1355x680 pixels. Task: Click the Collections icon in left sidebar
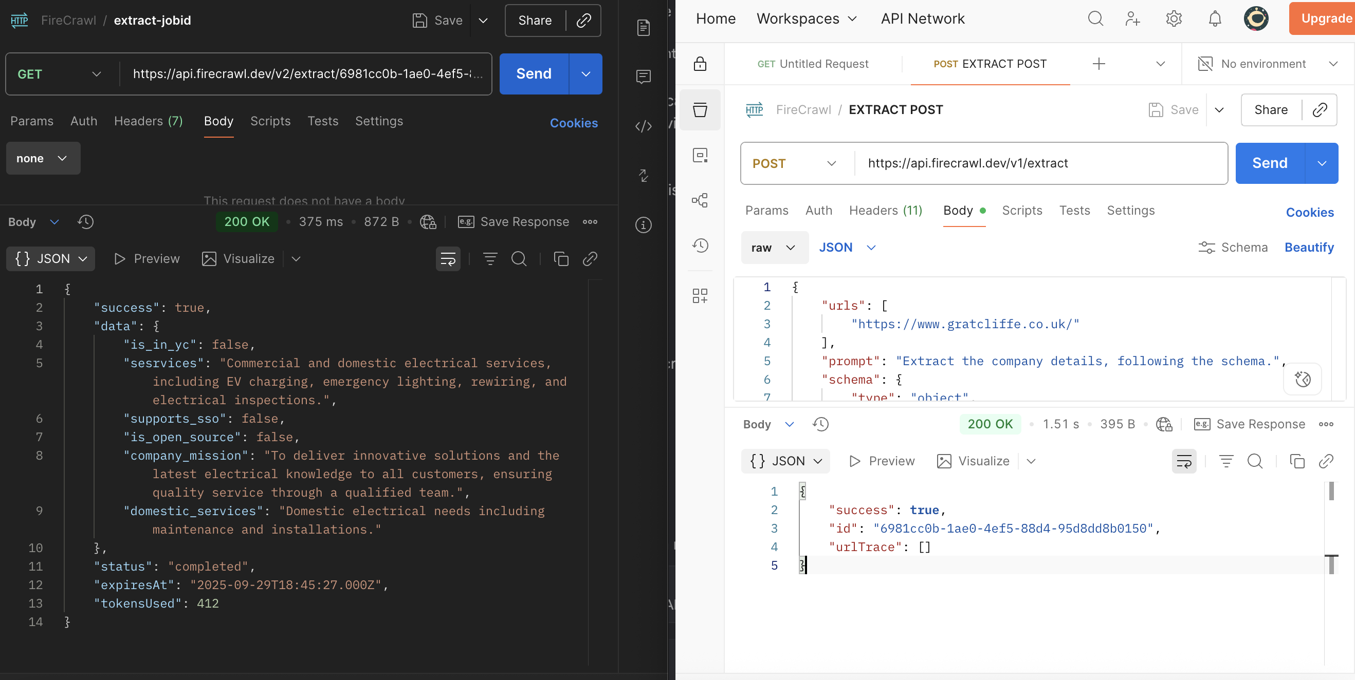[700, 110]
